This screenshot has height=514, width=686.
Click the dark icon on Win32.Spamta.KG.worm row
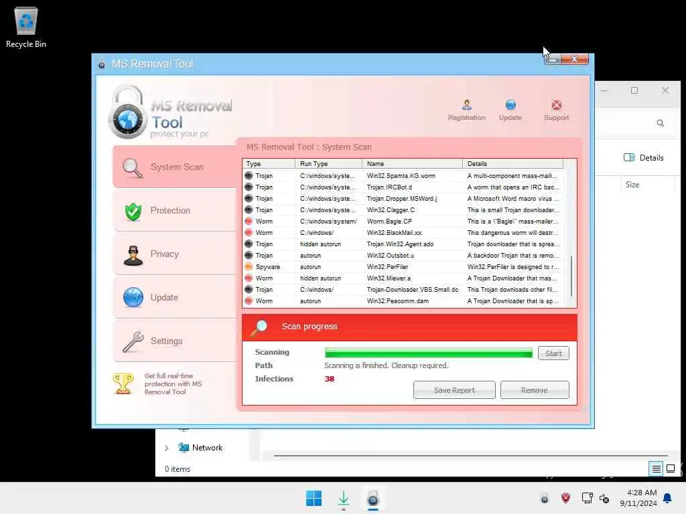[249, 175]
